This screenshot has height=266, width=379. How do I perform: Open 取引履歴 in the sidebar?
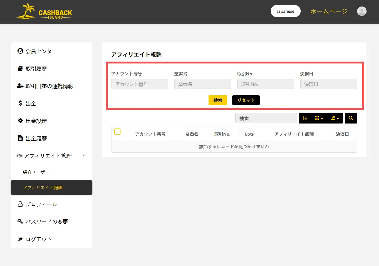pyautogui.click(x=36, y=69)
